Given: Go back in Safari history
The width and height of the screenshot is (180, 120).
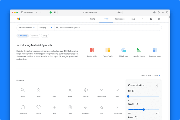Looking at the screenshot, I should click(x=37, y=13).
